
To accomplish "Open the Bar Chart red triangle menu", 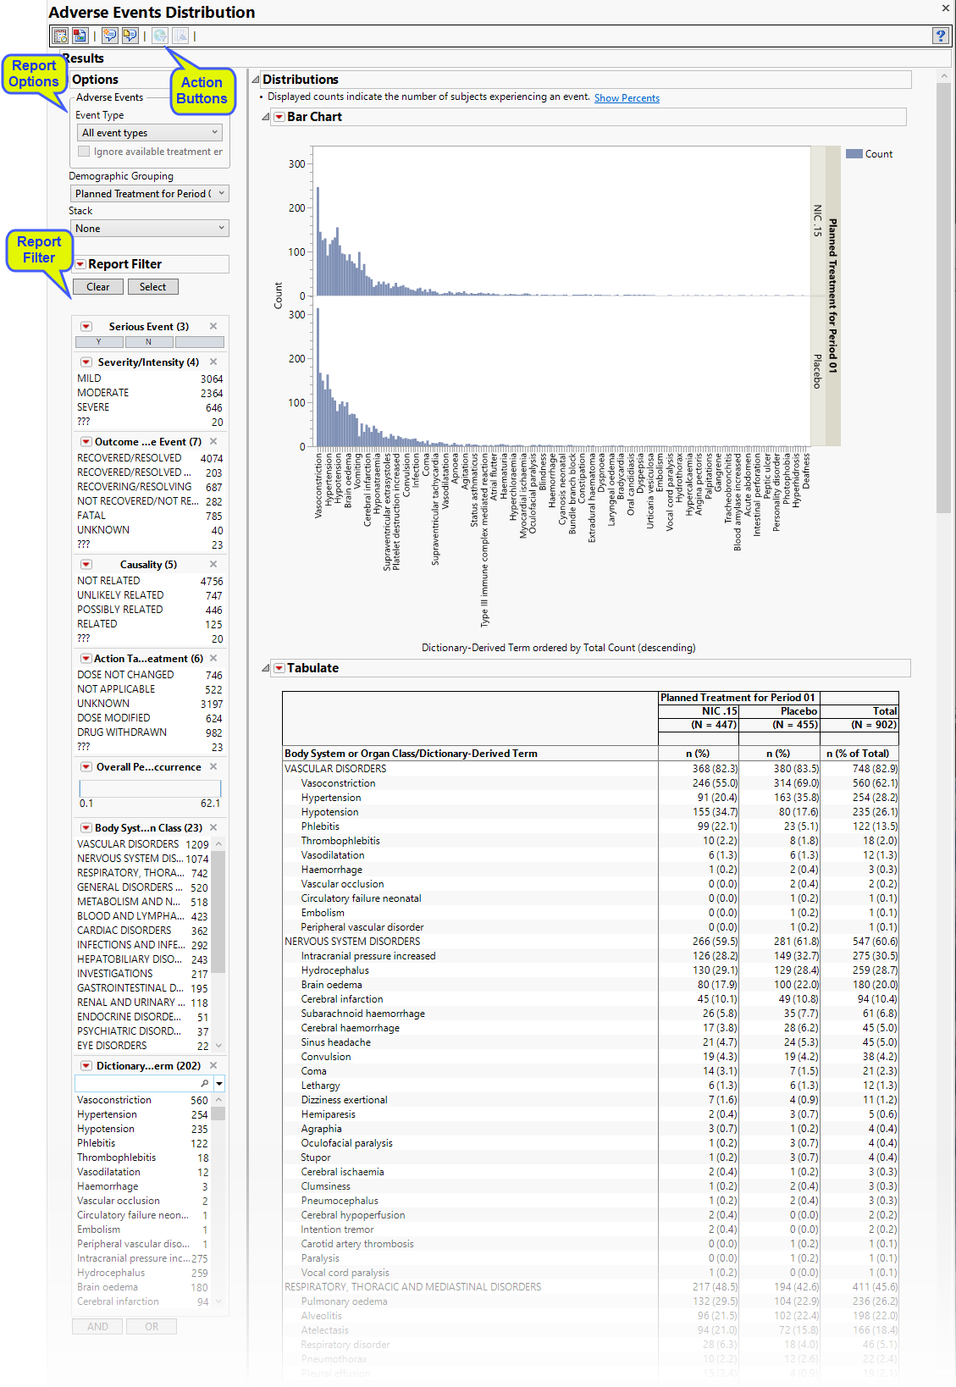I will tap(279, 118).
